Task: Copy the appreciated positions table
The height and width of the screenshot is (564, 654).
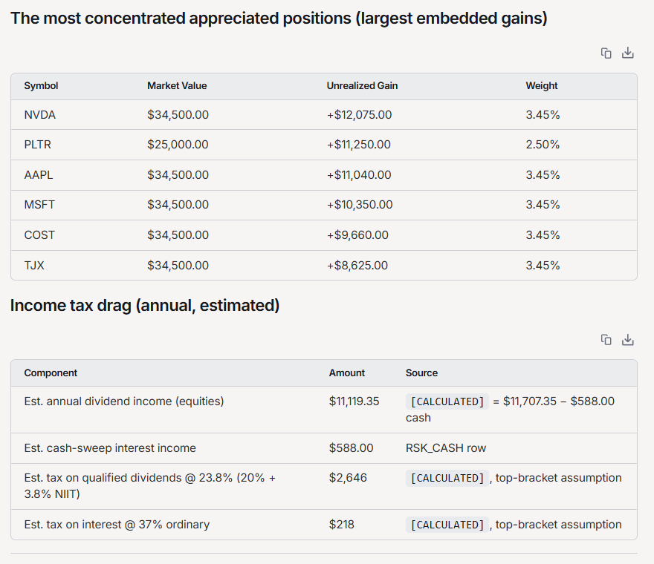Action: coord(606,53)
